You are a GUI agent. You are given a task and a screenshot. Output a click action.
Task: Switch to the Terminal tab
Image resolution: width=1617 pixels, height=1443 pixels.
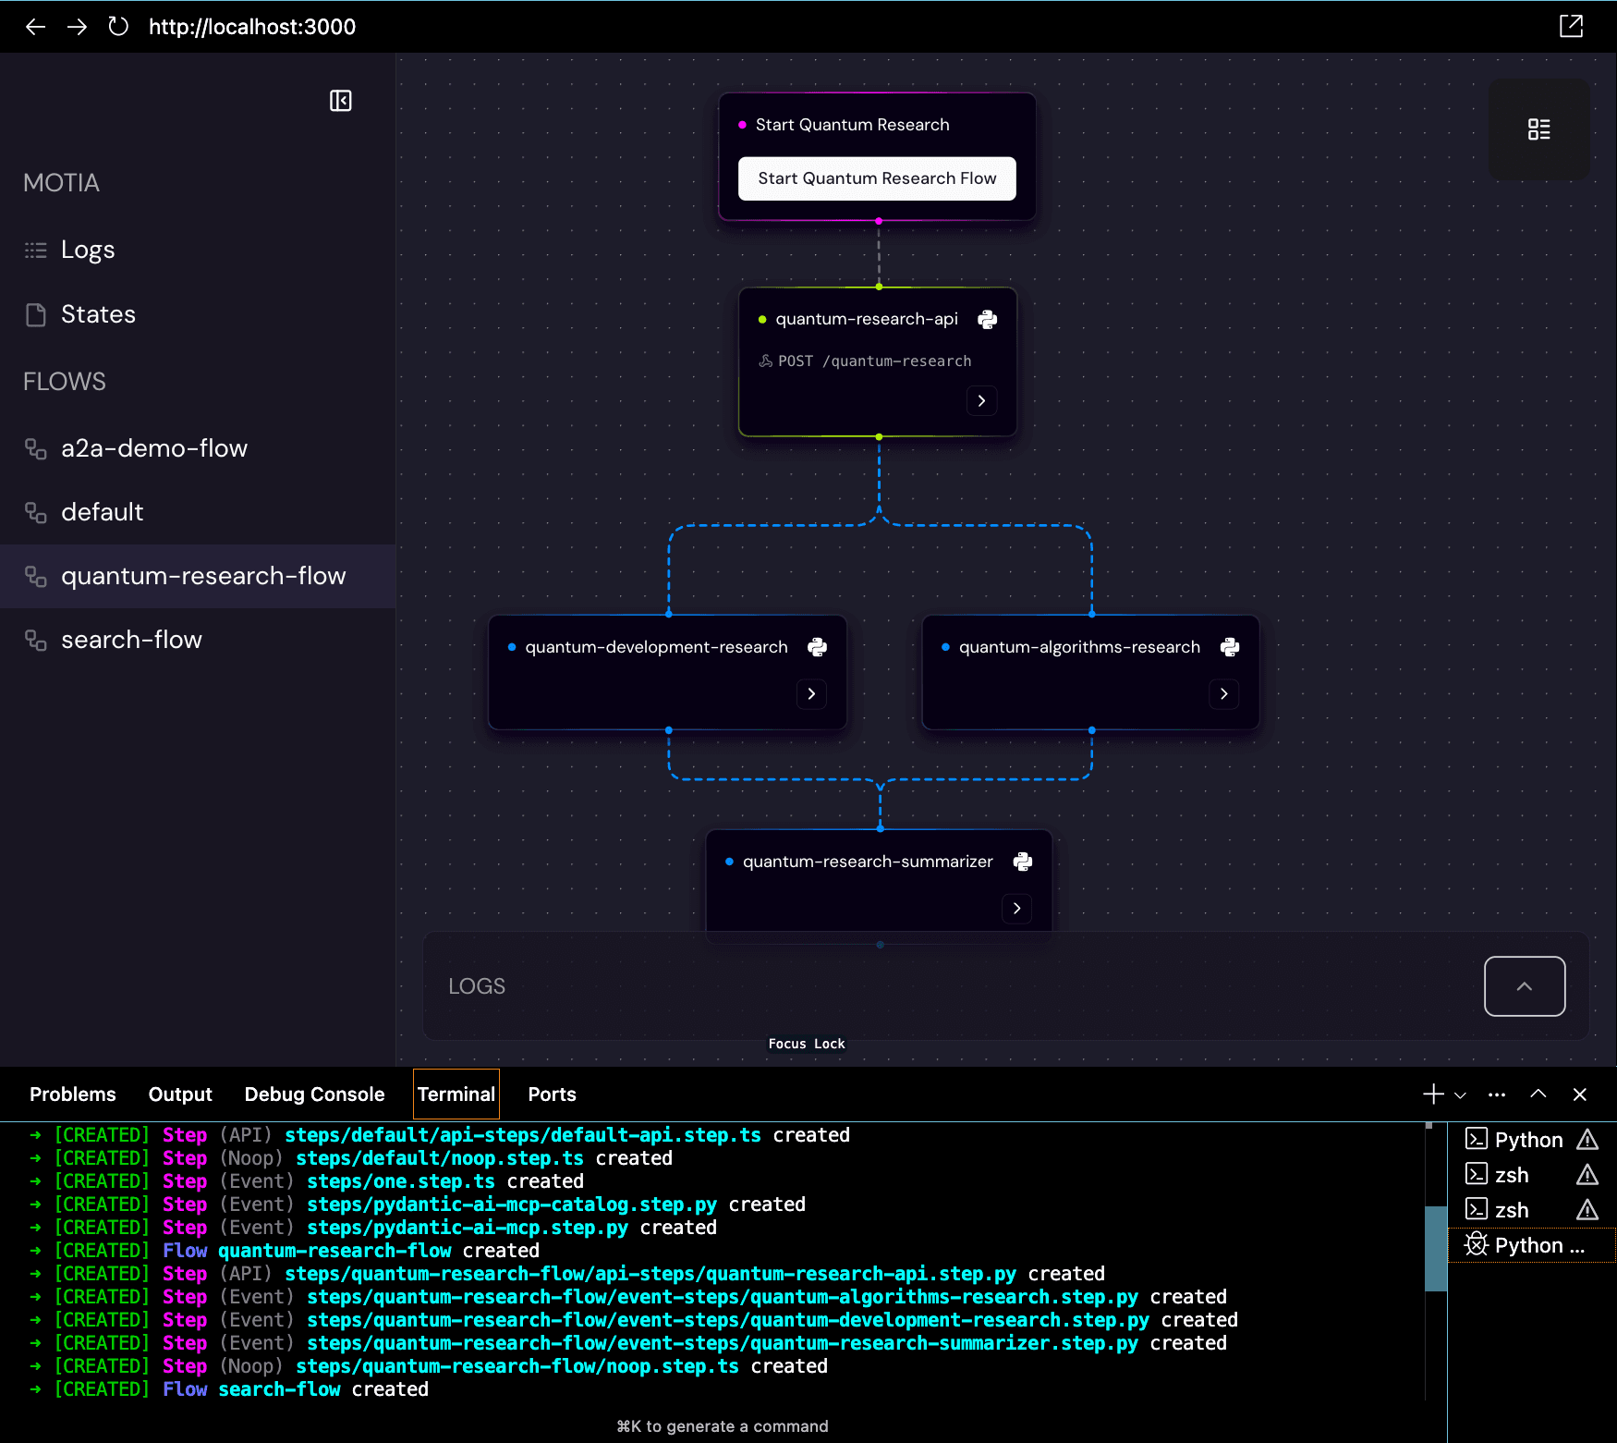point(456,1094)
